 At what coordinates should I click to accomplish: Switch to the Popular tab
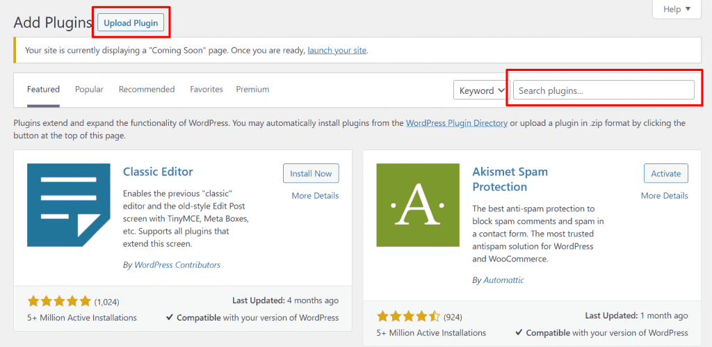89,90
